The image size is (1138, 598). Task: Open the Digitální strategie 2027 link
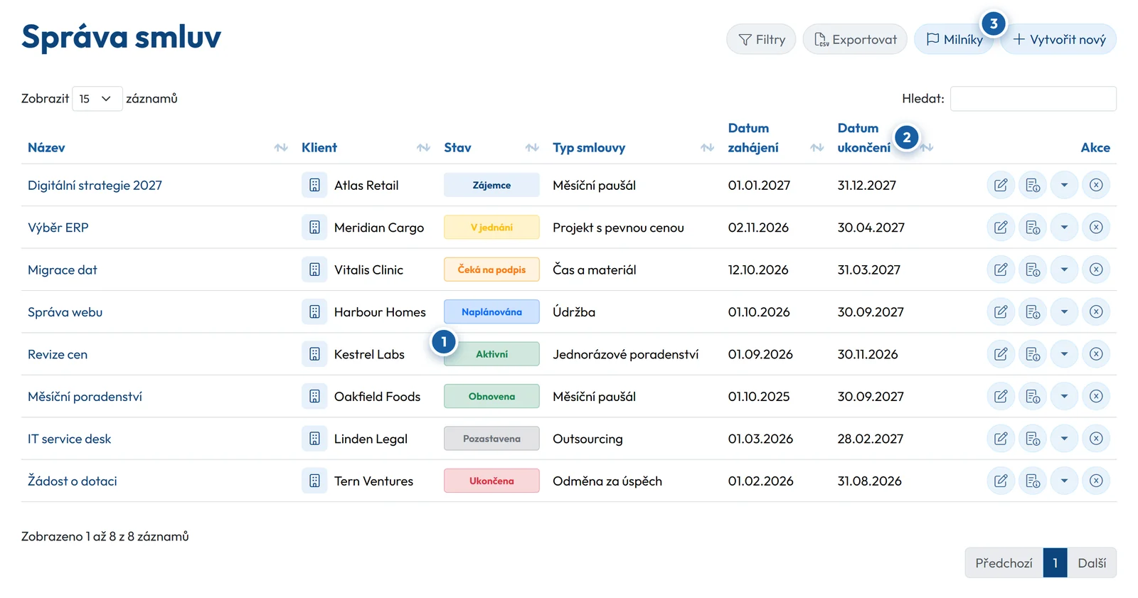click(95, 186)
